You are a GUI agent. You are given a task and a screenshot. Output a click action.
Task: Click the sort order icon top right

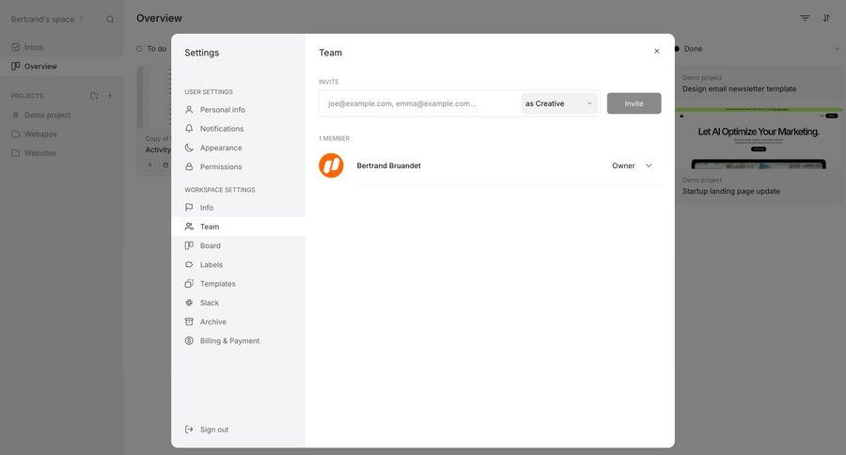click(x=826, y=18)
